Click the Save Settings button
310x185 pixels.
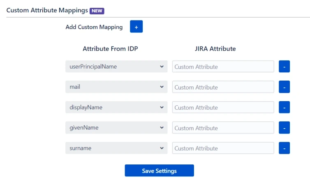coord(160,171)
